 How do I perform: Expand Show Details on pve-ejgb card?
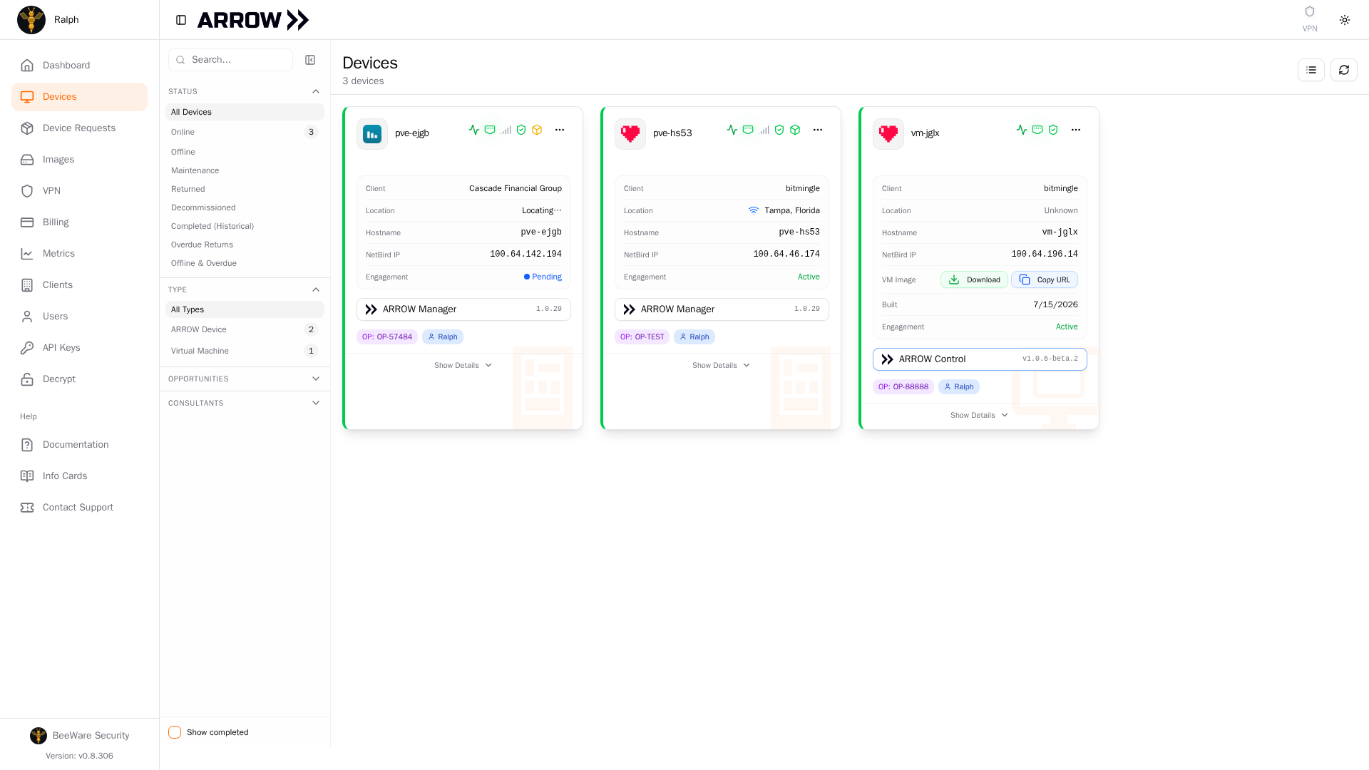(463, 365)
